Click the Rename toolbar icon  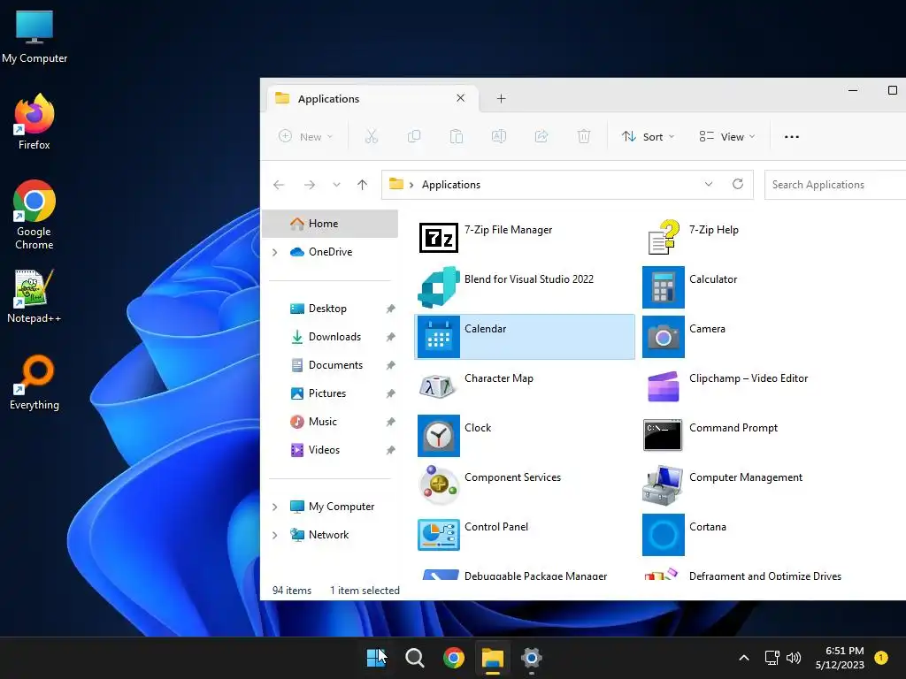point(499,137)
